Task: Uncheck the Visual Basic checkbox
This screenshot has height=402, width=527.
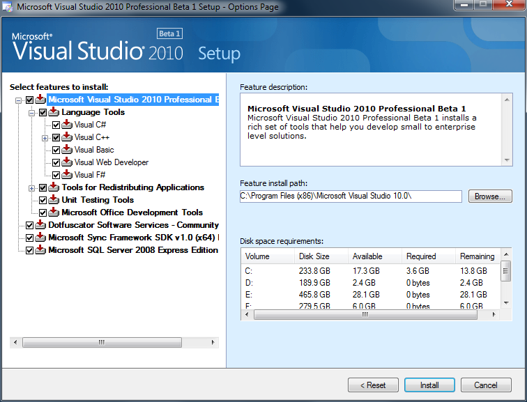Action: tap(56, 150)
